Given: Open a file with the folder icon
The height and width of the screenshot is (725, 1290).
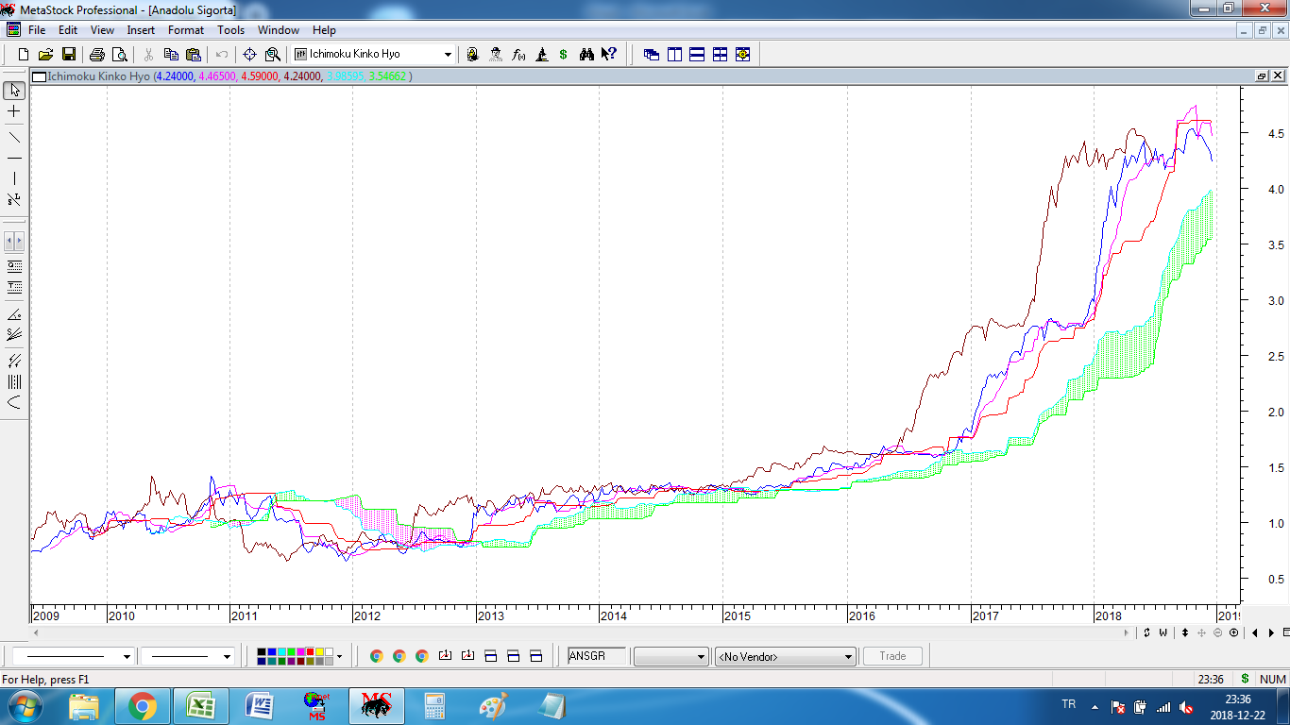Looking at the screenshot, I should 45,55.
